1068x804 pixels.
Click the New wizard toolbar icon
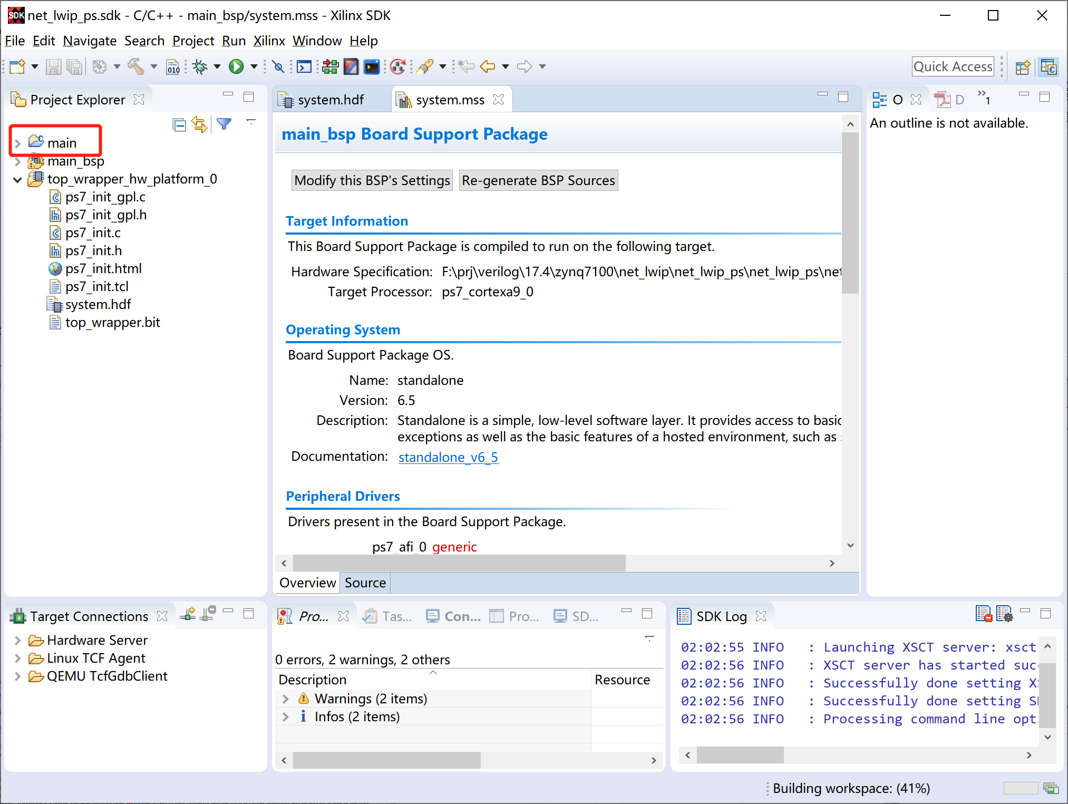click(x=17, y=67)
